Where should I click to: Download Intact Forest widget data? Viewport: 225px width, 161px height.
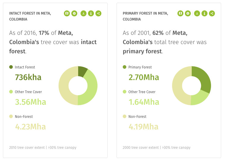point(84,13)
